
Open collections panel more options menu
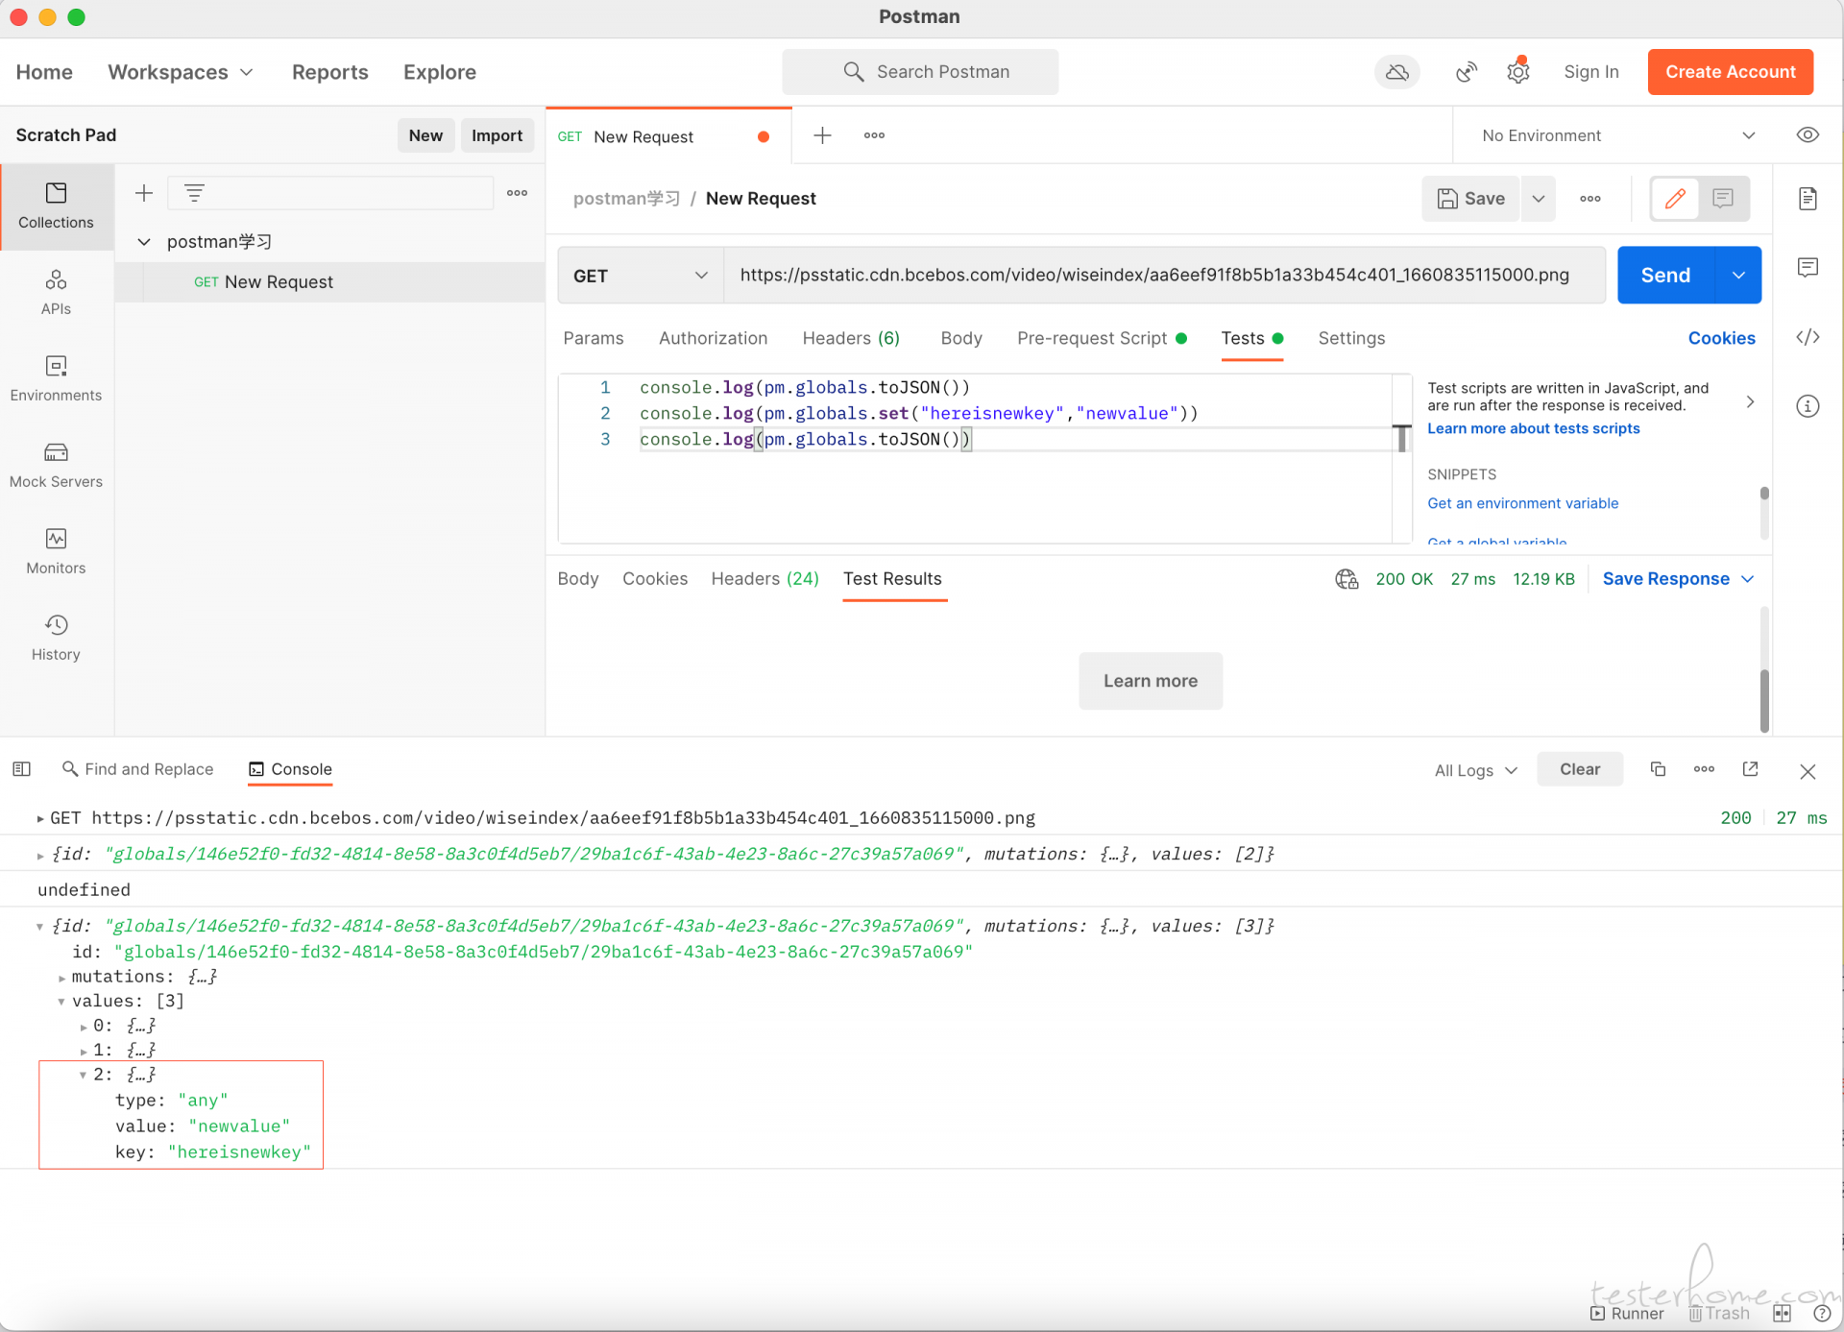click(518, 193)
